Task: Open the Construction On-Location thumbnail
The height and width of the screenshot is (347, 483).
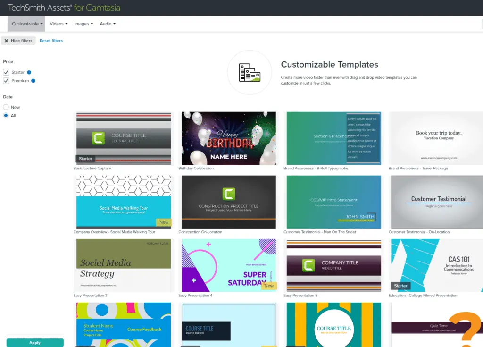Action: tap(229, 202)
